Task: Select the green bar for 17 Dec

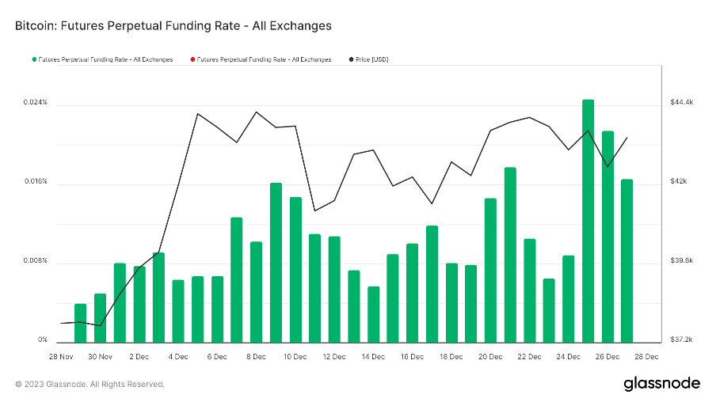Action: (432, 284)
